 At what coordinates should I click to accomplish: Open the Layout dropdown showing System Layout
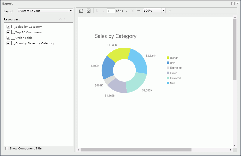pos(71,11)
